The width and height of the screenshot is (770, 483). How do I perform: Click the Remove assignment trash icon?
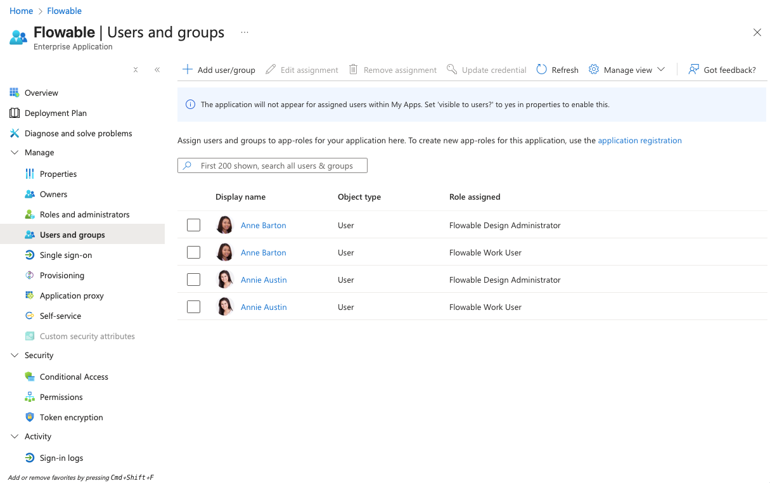pyautogui.click(x=353, y=69)
